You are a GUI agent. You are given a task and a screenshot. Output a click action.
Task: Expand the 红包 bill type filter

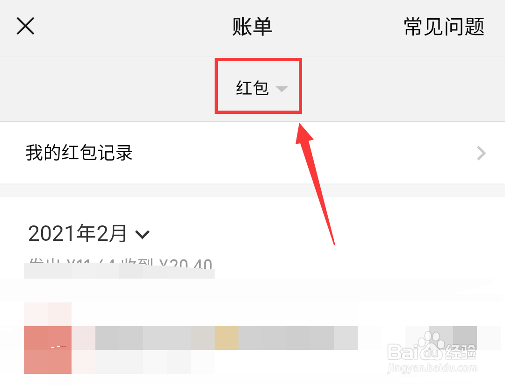pyautogui.click(x=258, y=88)
